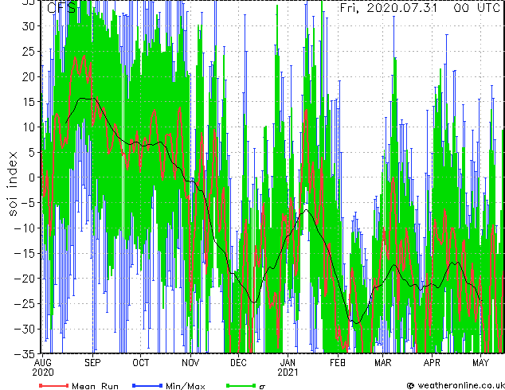
Task: Click the y-axis value 10
Action: point(28,127)
